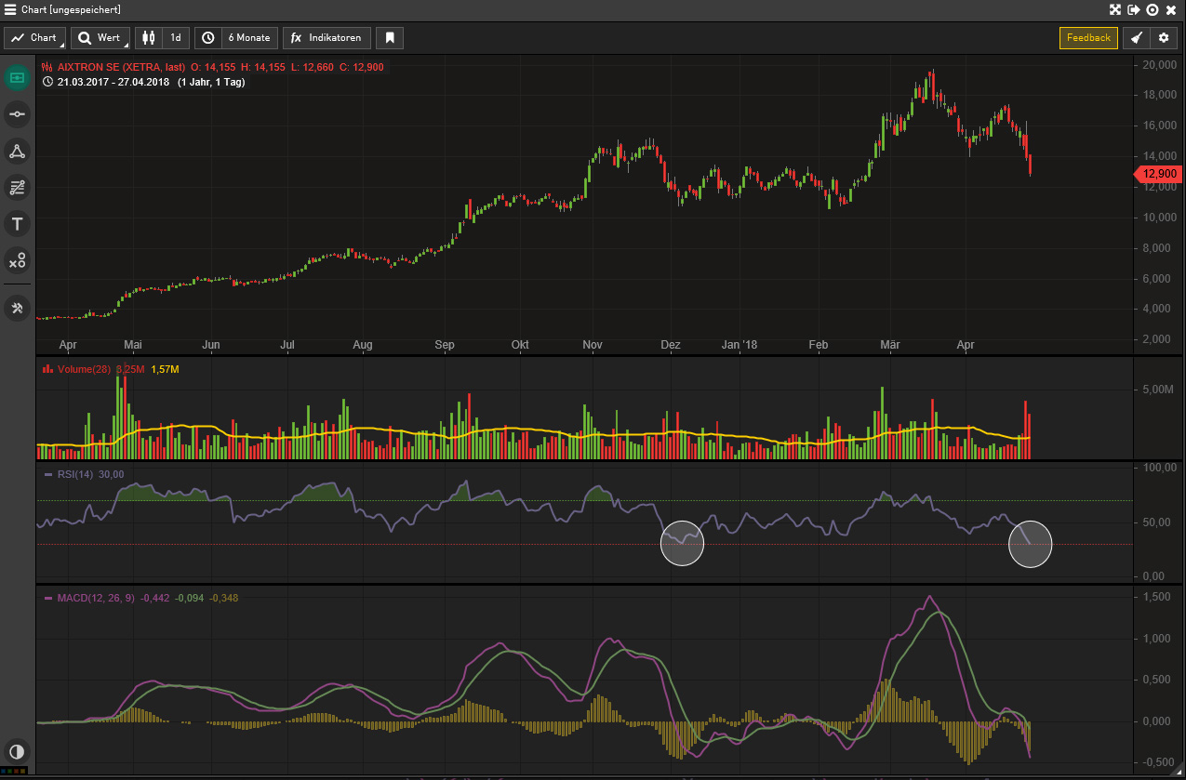Image resolution: width=1186 pixels, height=780 pixels.
Task: Toggle the contrast theme icon bottom-left
Action: tap(17, 751)
